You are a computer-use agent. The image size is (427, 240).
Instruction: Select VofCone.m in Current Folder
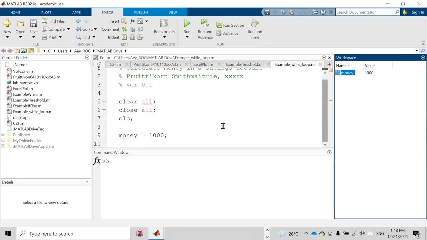(x=23, y=71)
